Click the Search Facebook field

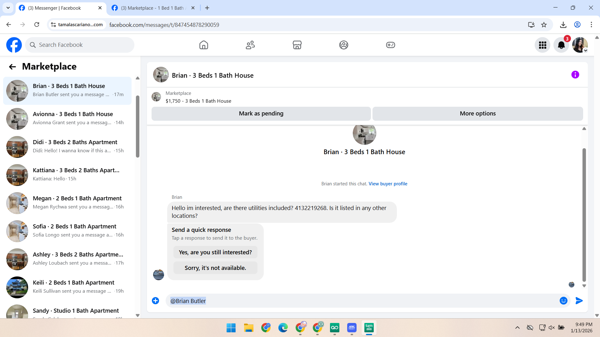point(80,45)
